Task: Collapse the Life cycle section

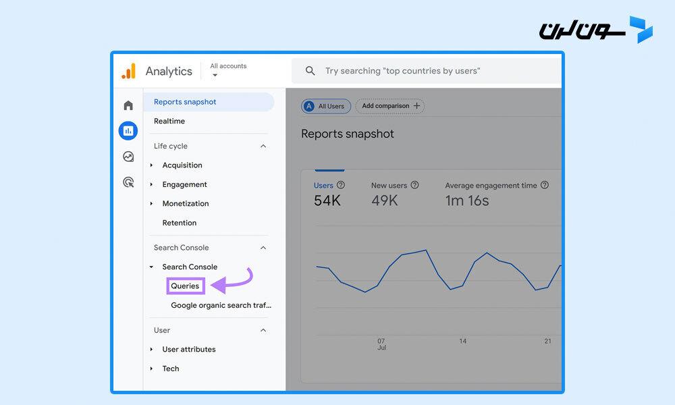Action: 263,146
